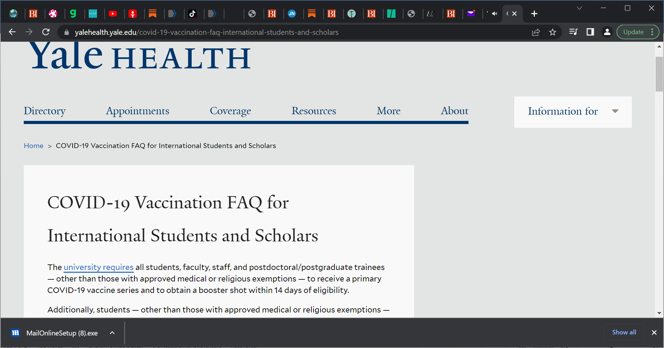The width and height of the screenshot is (664, 348).
Task: Expand MailOnlineSetup download options chevron
Action: (112, 333)
